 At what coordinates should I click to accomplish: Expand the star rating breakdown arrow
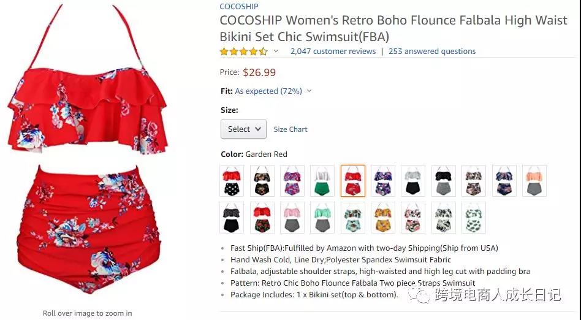pyautogui.click(x=276, y=51)
